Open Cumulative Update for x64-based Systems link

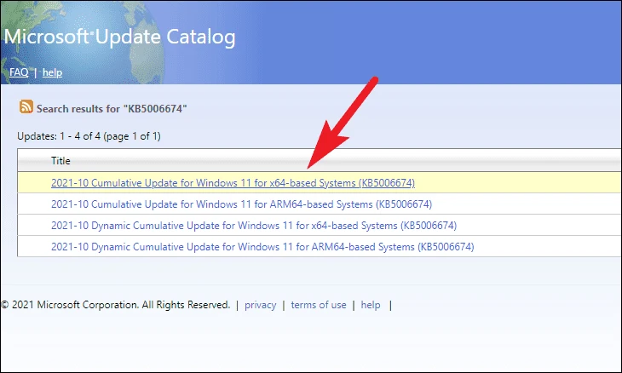(233, 183)
